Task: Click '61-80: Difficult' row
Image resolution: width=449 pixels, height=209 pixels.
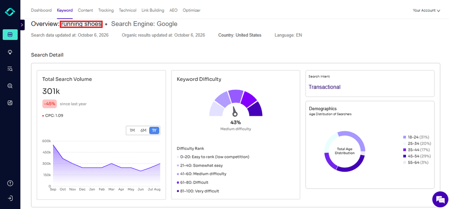Action: (x=192, y=182)
